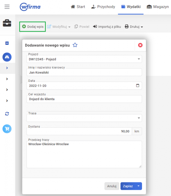Click the Zapisz button

point(128,186)
